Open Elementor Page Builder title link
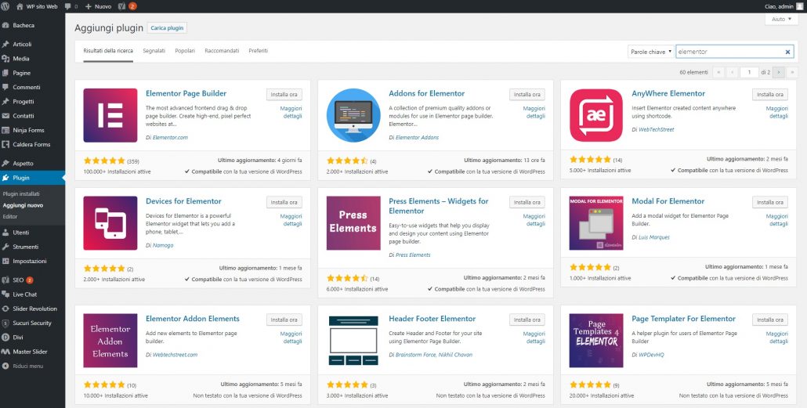 (x=186, y=94)
